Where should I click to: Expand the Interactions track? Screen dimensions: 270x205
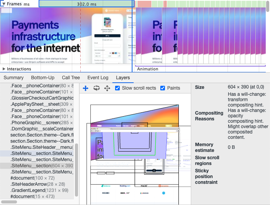pyautogui.click(x=4, y=69)
